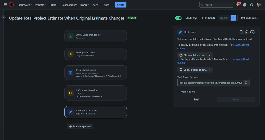Open the Filters dropdown menu
Image resolution: width=265 pixels, height=140 pixels.
point(54,5)
